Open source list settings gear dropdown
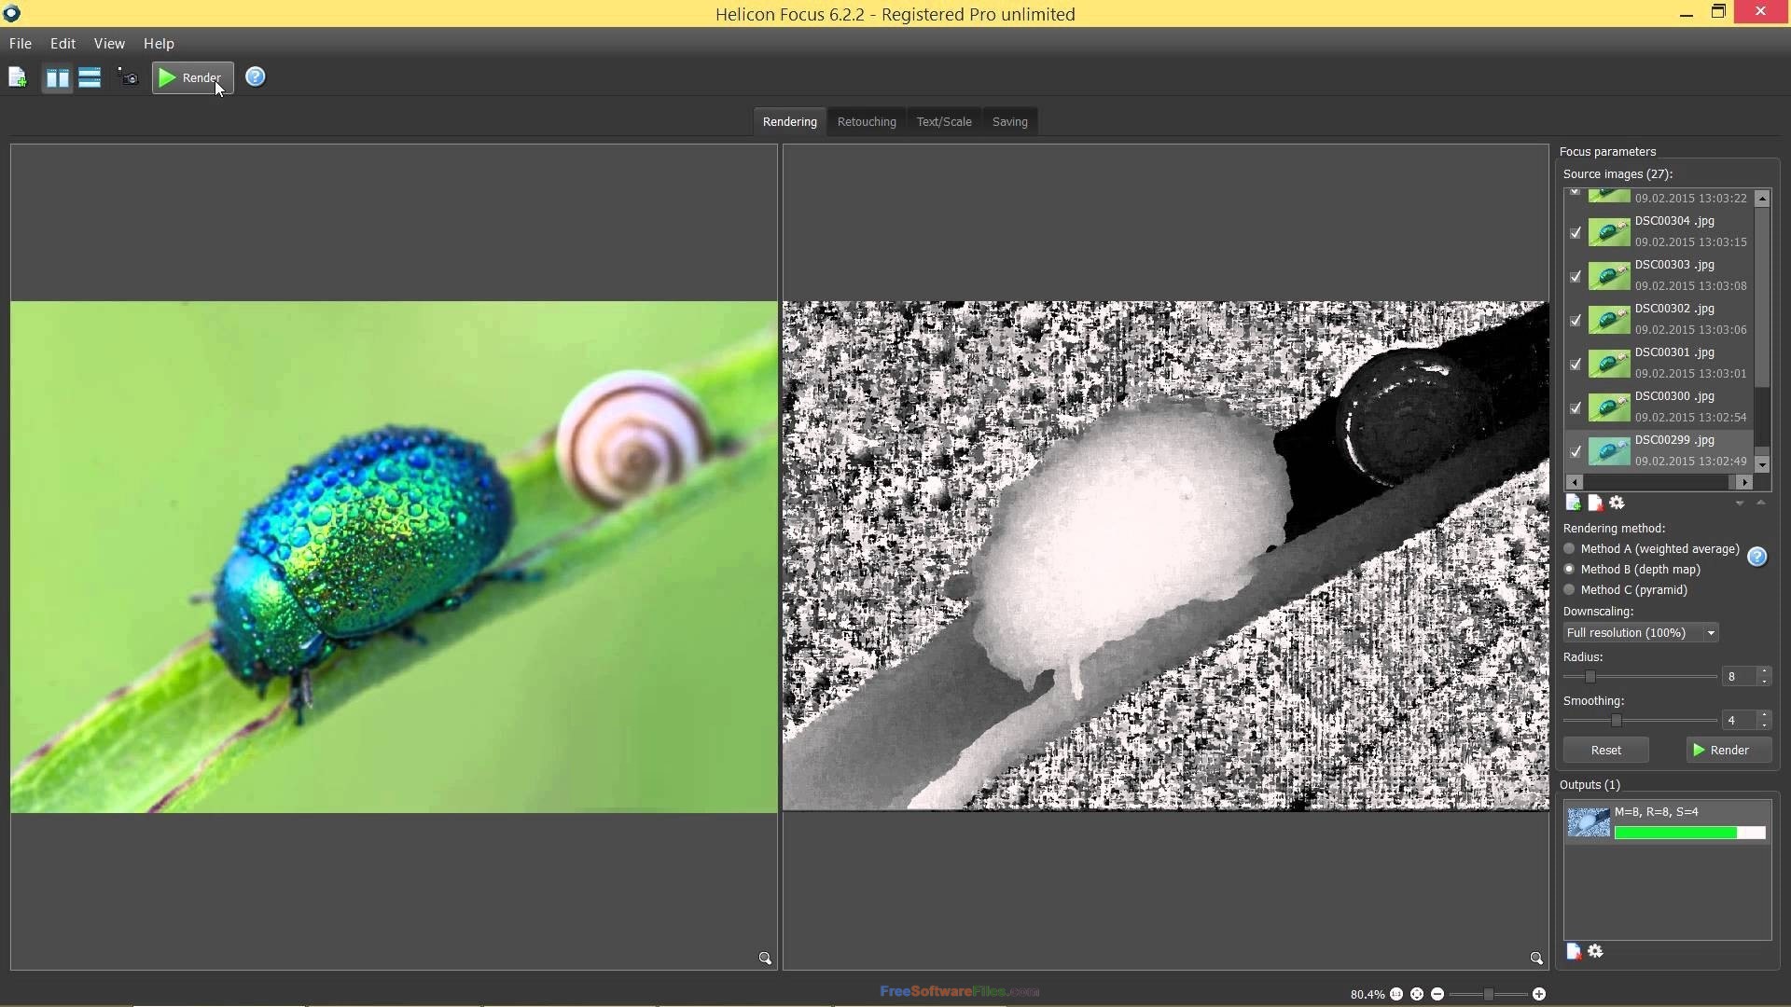 1617,504
